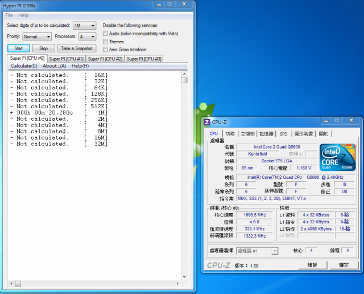Click the 'Not calculated. [ 32M]' row

click(59, 144)
